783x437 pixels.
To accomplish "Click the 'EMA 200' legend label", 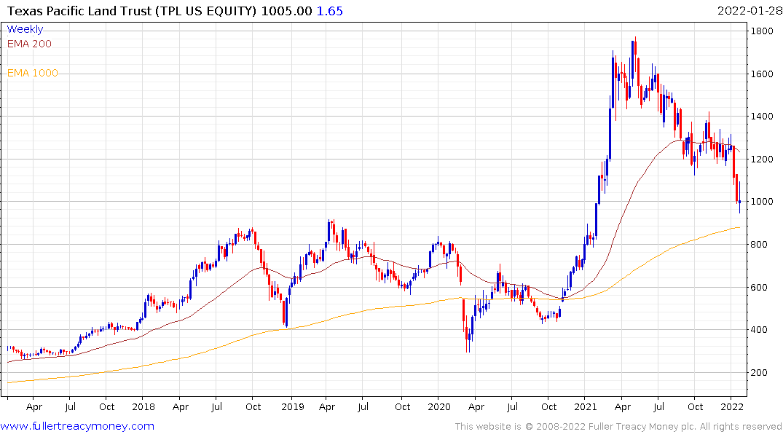I will (x=29, y=44).
